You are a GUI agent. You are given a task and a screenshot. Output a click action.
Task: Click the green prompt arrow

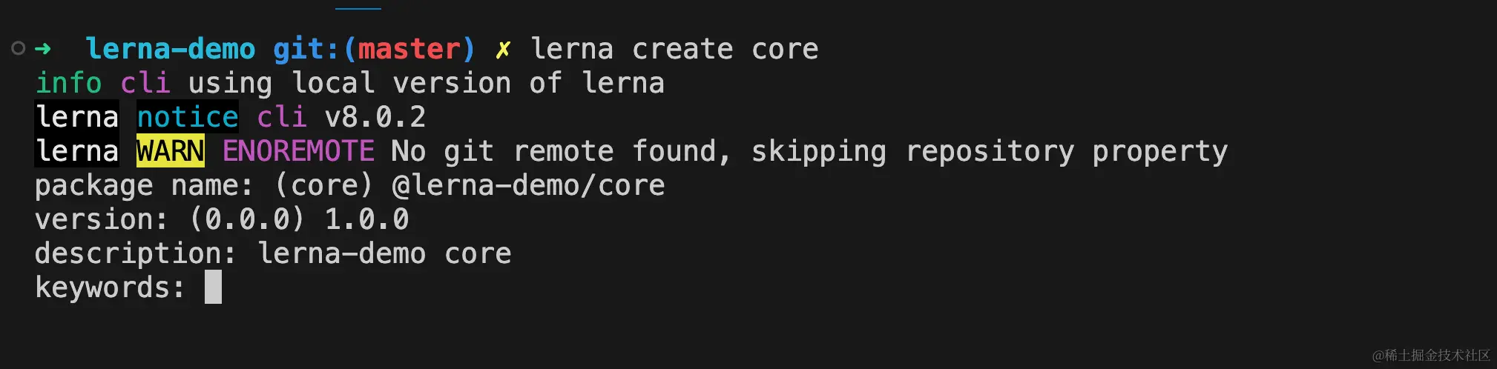coord(43,49)
